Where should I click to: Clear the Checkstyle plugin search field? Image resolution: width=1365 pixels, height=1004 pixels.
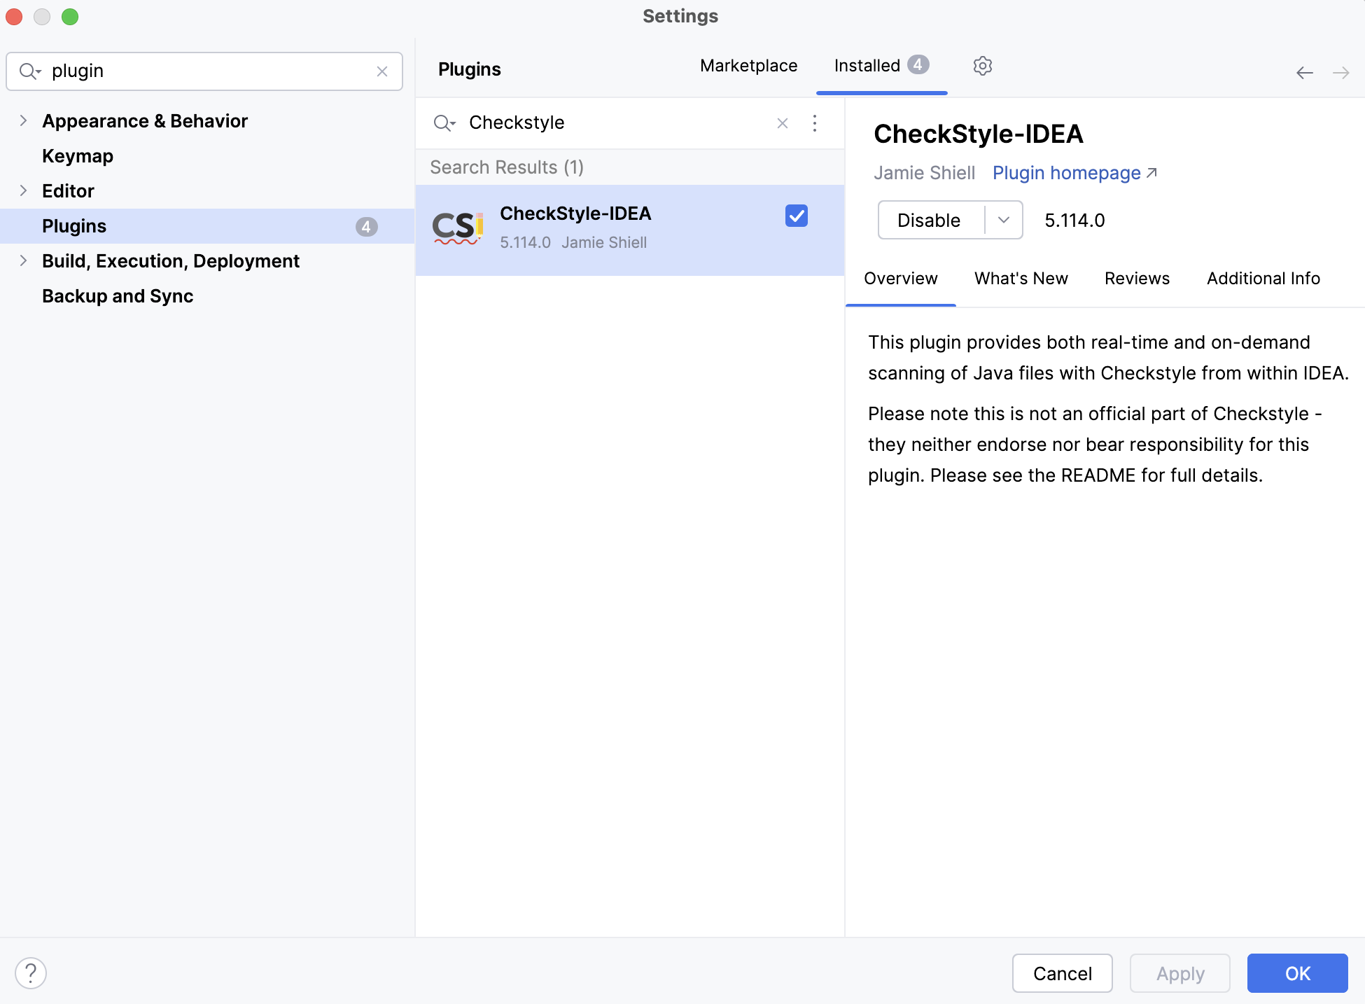click(x=782, y=123)
